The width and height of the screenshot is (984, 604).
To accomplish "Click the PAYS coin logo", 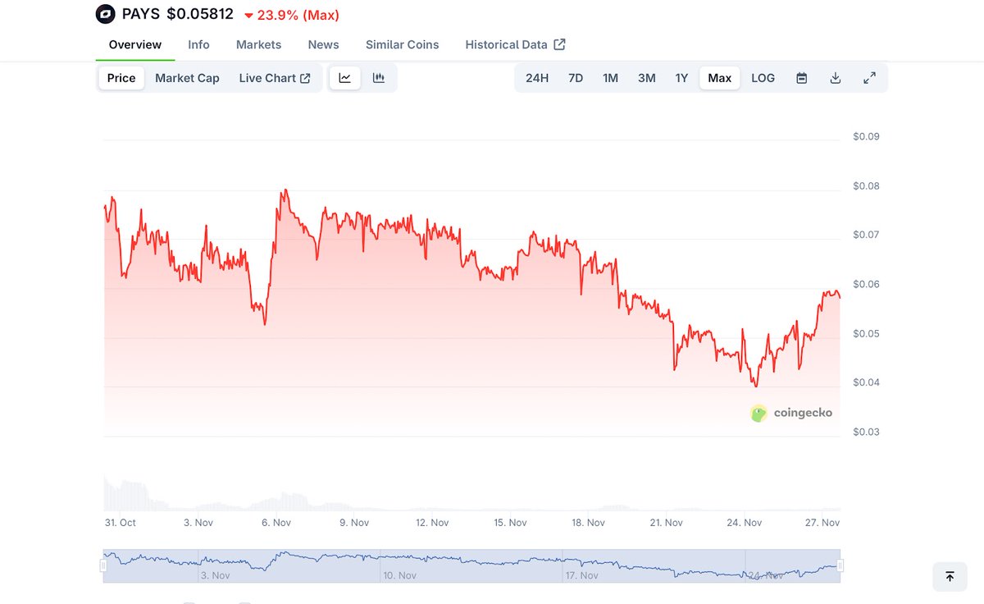I will click(106, 15).
